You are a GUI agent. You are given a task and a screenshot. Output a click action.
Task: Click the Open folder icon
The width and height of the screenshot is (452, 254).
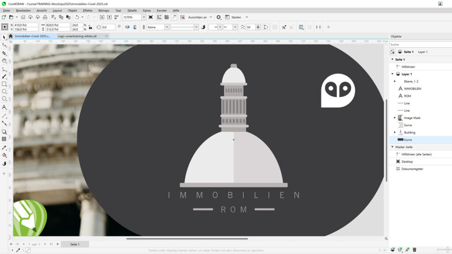(11, 17)
